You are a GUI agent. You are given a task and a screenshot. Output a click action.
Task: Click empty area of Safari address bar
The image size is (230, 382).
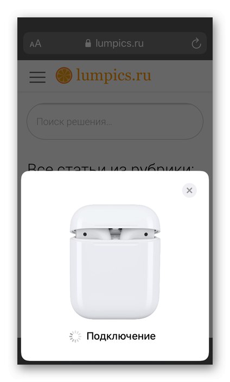pyautogui.click(x=165, y=43)
